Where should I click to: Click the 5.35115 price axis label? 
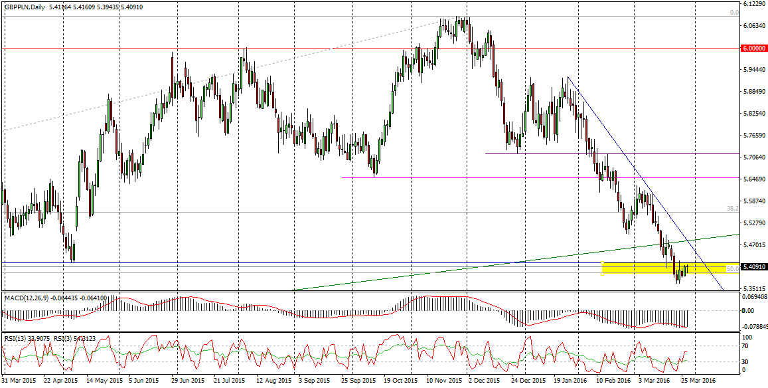751,289
